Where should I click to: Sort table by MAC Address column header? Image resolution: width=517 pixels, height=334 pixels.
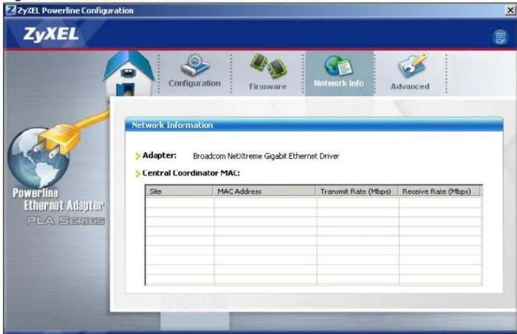pos(265,191)
